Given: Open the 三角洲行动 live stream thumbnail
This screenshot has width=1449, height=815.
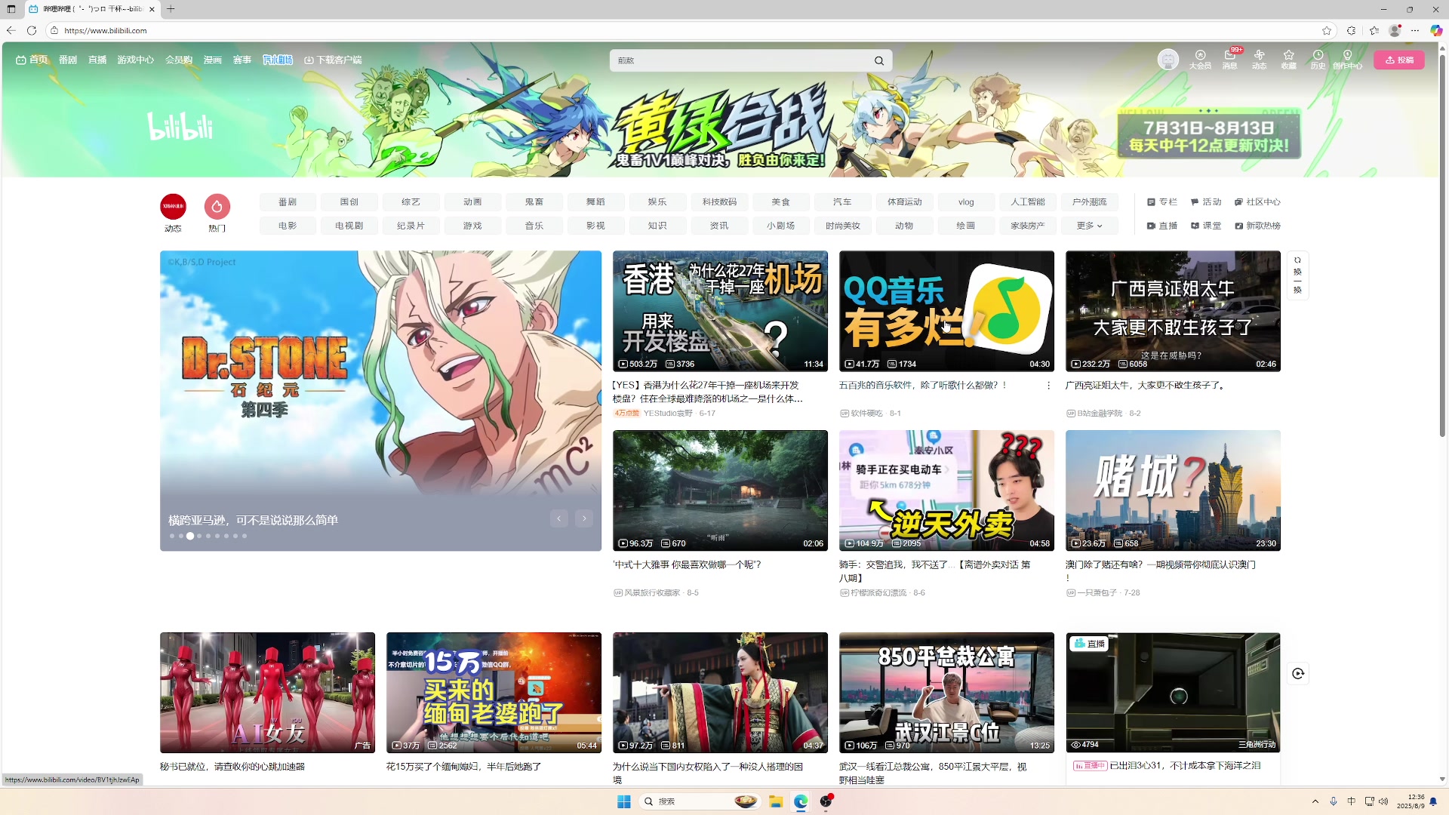Looking at the screenshot, I should (1173, 692).
